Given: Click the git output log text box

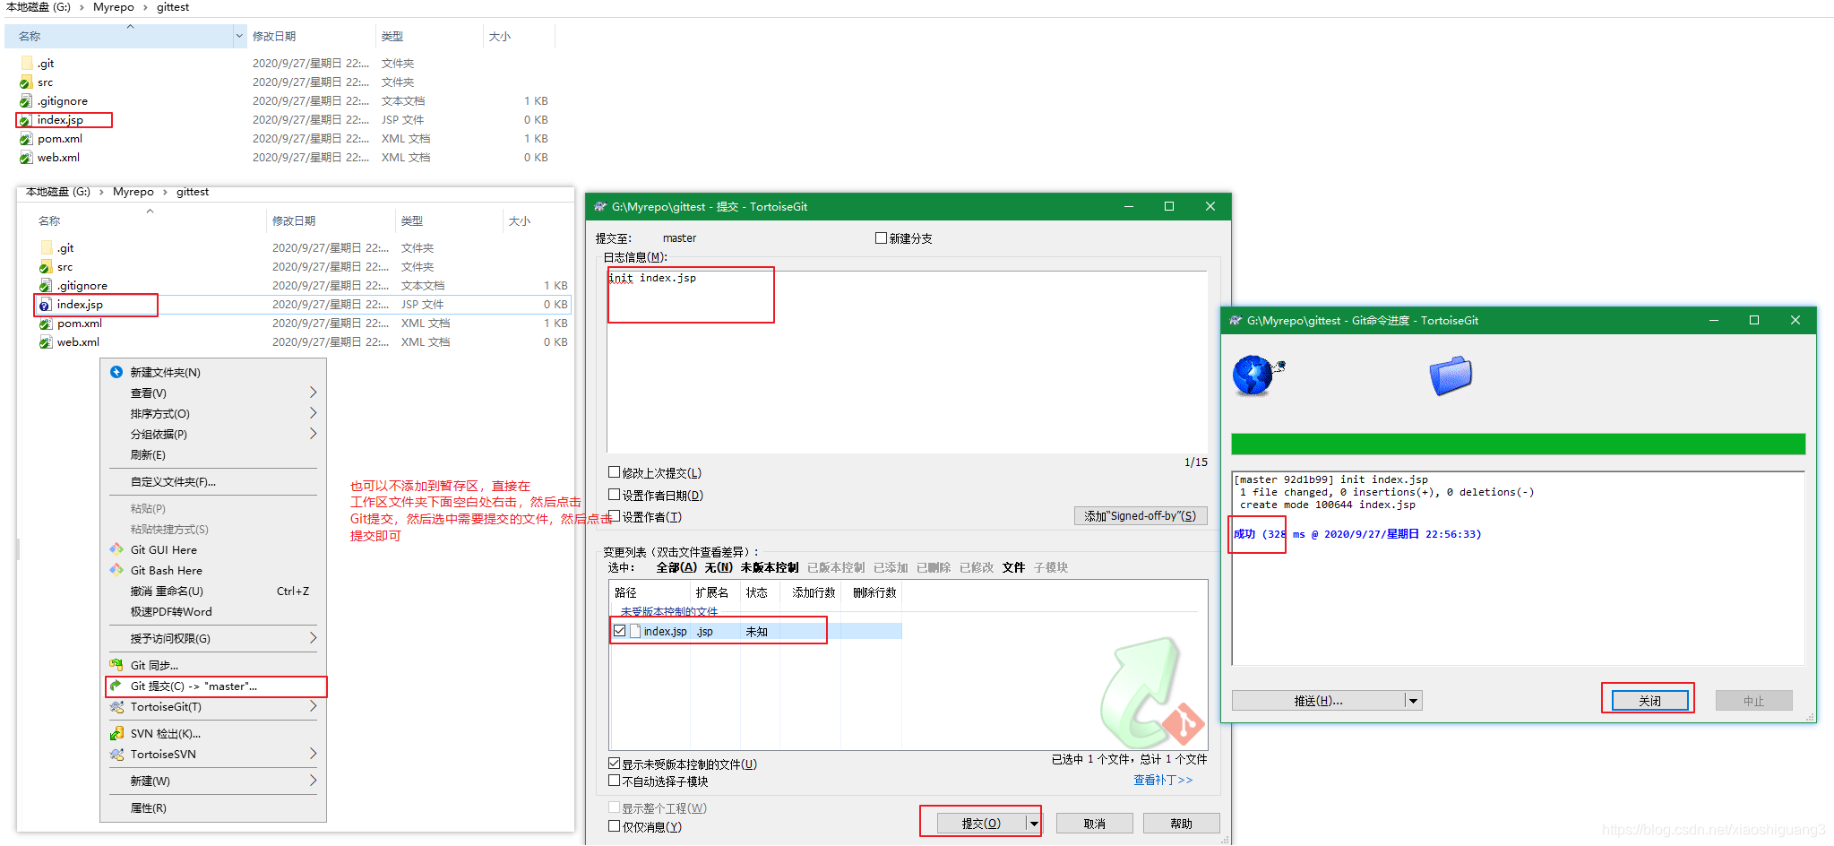Looking at the screenshot, I should pyautogui.click(x=1518, y=568).
